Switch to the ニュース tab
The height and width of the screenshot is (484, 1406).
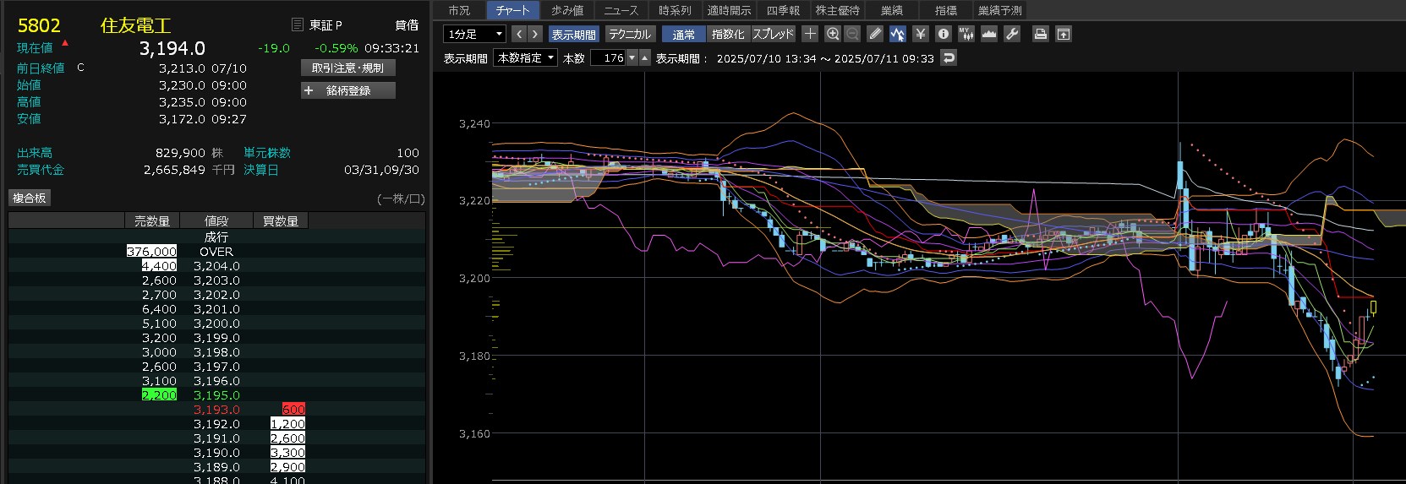point(621,10)
